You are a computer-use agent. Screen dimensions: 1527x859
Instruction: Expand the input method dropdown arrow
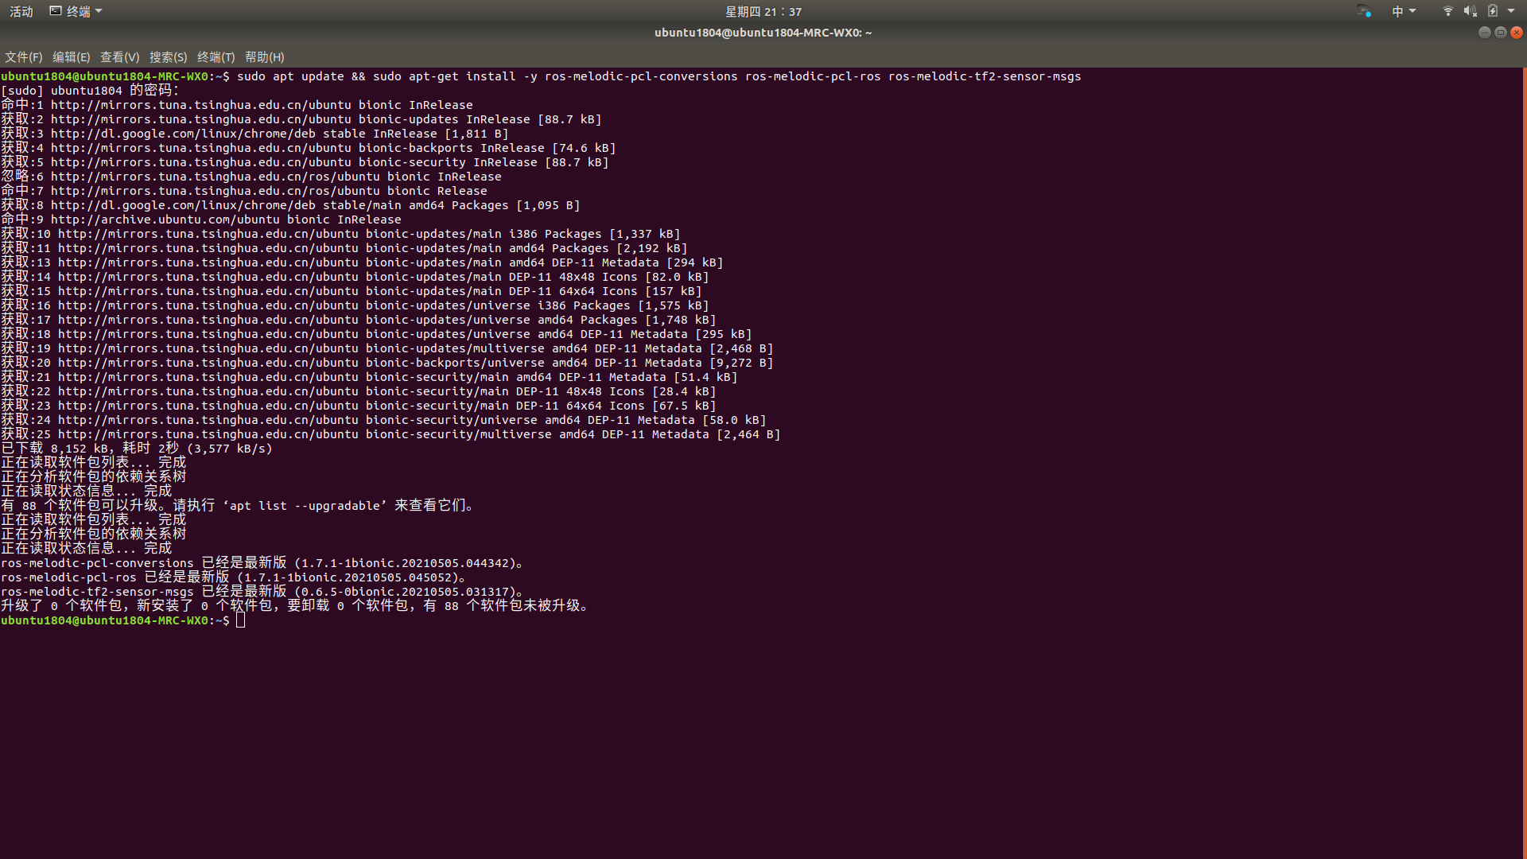click(x=1412, y=11)
